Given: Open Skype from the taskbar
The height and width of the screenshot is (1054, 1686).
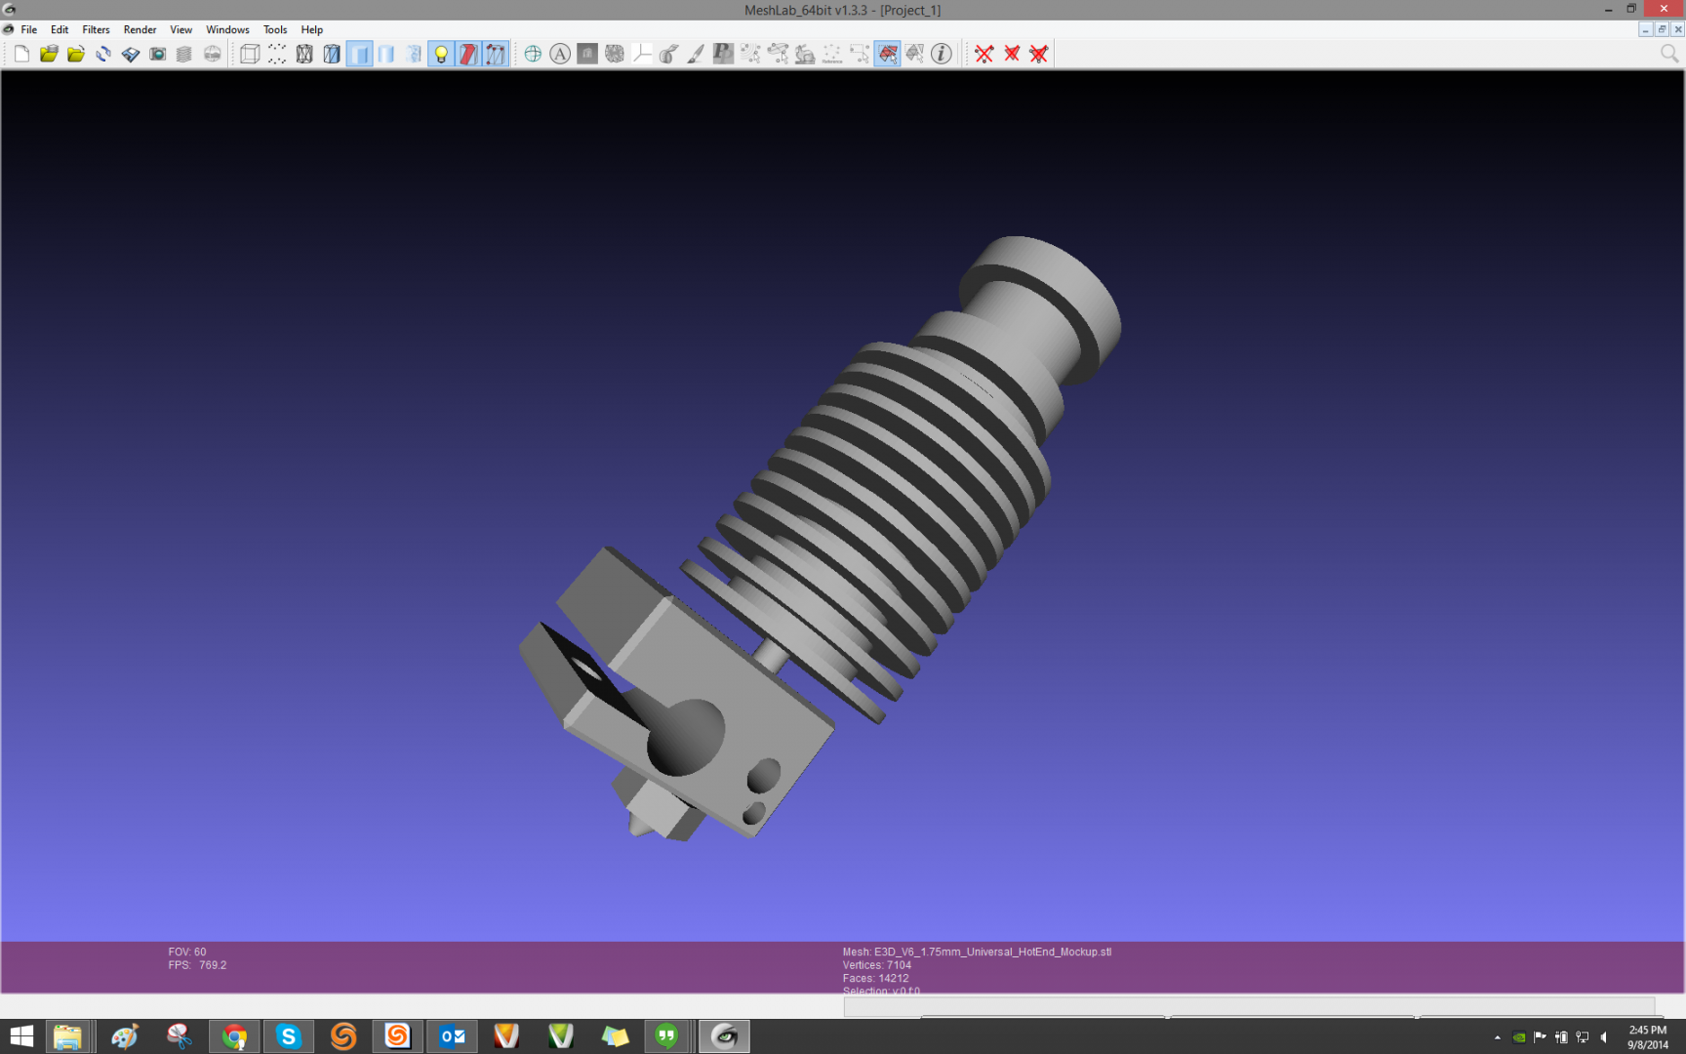Looking at the screenshot, I should pos(288,1036).
